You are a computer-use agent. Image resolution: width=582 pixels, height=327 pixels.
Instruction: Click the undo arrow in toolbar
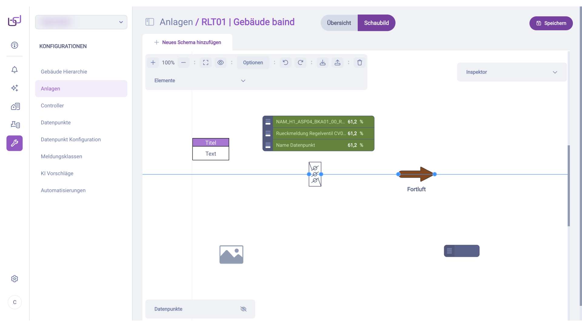[285, 62]
